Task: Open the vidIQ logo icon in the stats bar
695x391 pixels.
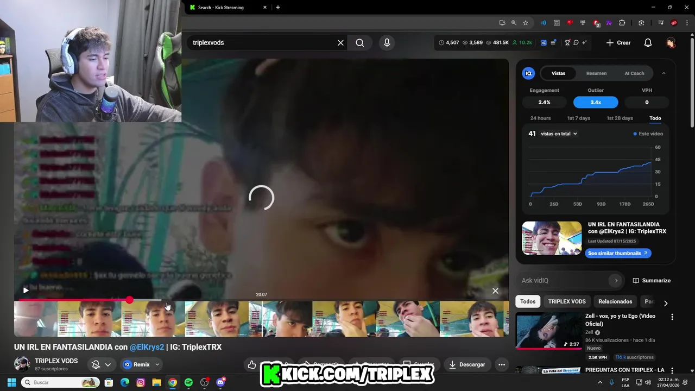Action: click(544, 42)
